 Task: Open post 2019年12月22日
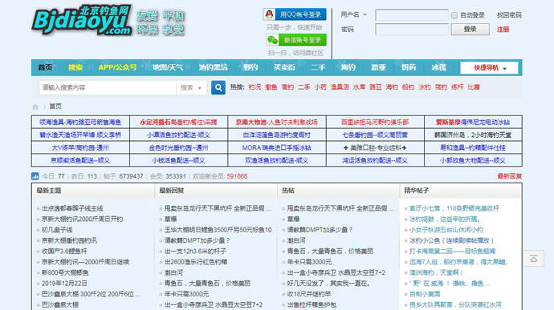[64, 284]
